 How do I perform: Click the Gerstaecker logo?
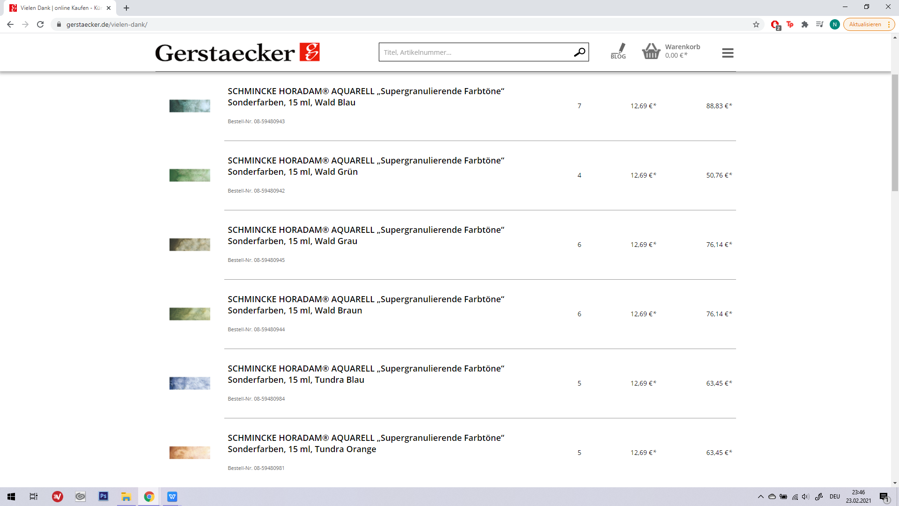(x=237, y=52)
